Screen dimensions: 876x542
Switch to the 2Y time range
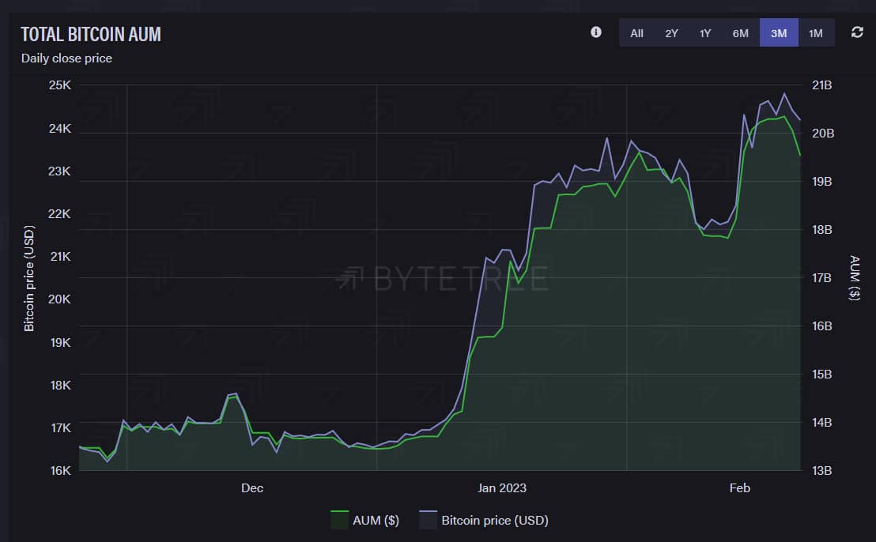[x=671, y=33]
